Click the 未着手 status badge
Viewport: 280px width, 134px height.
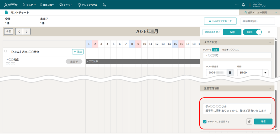(x=74, y=62)
